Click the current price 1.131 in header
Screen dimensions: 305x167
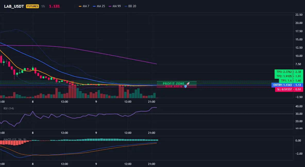pos(54,6)
